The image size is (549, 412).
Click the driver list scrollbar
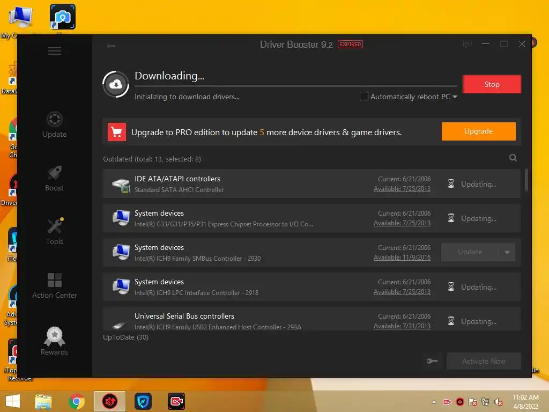526,180
